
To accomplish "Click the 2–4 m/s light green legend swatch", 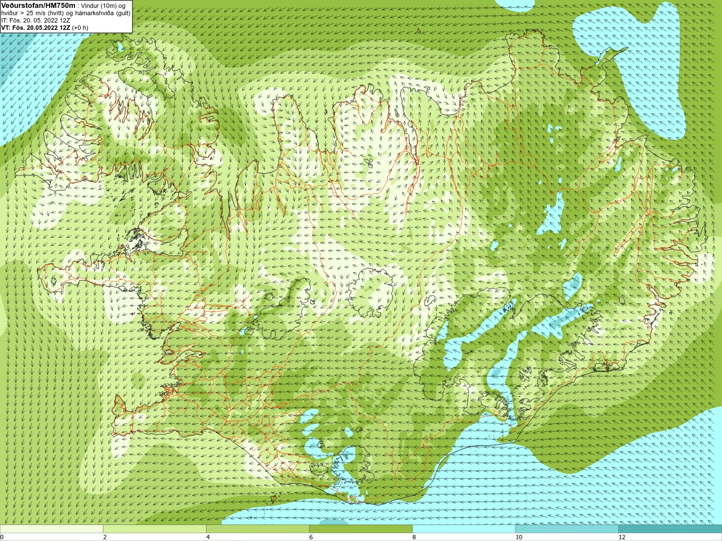I will pyautogui.click(x=155, y=529).
